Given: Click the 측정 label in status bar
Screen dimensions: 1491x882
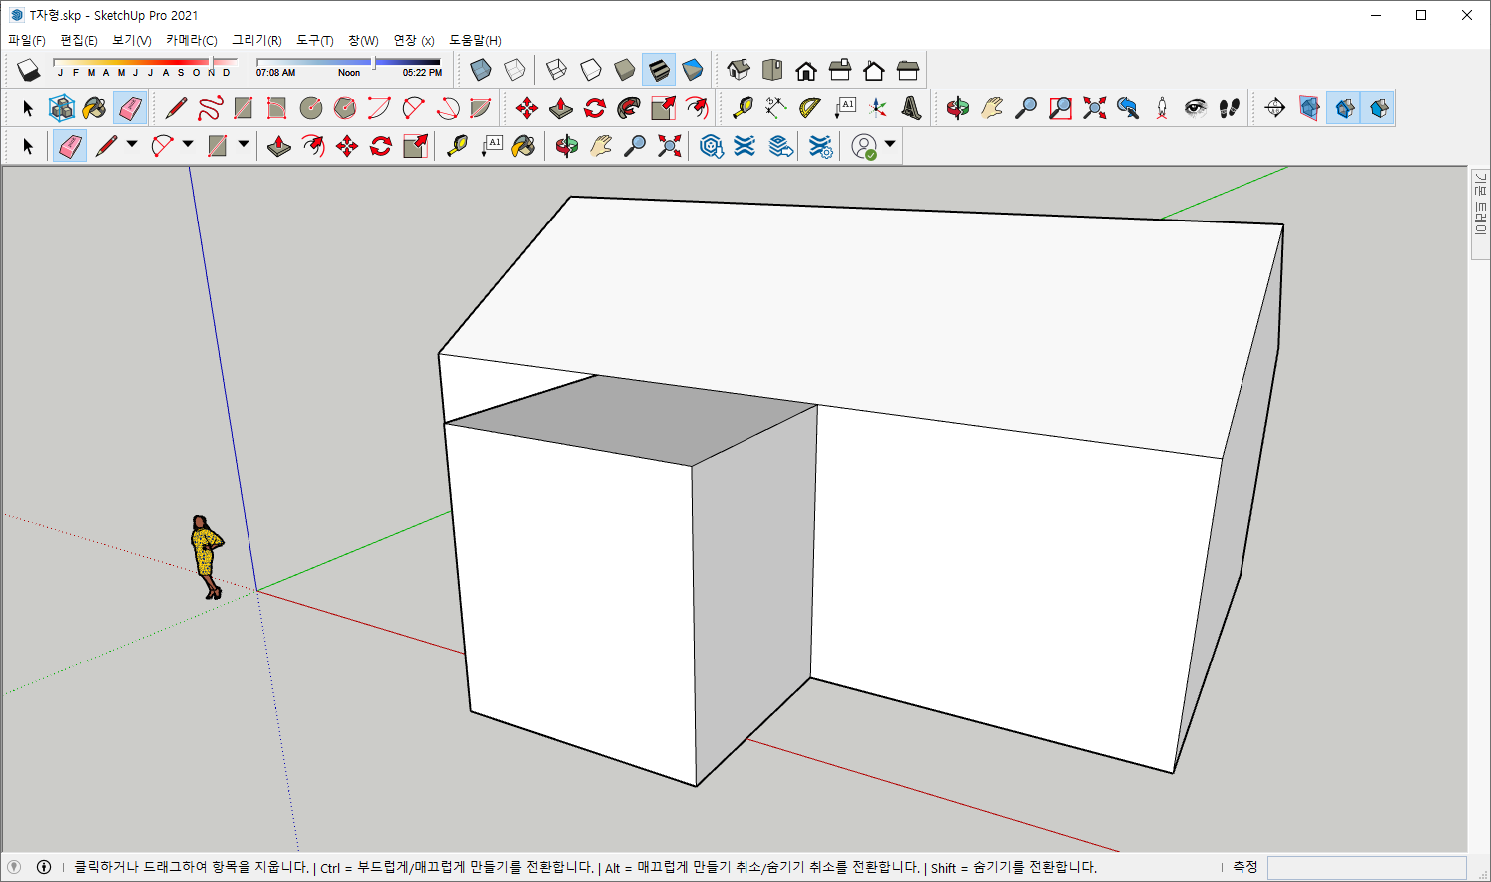Looking at the screenshot, I should coord(1244,867).
